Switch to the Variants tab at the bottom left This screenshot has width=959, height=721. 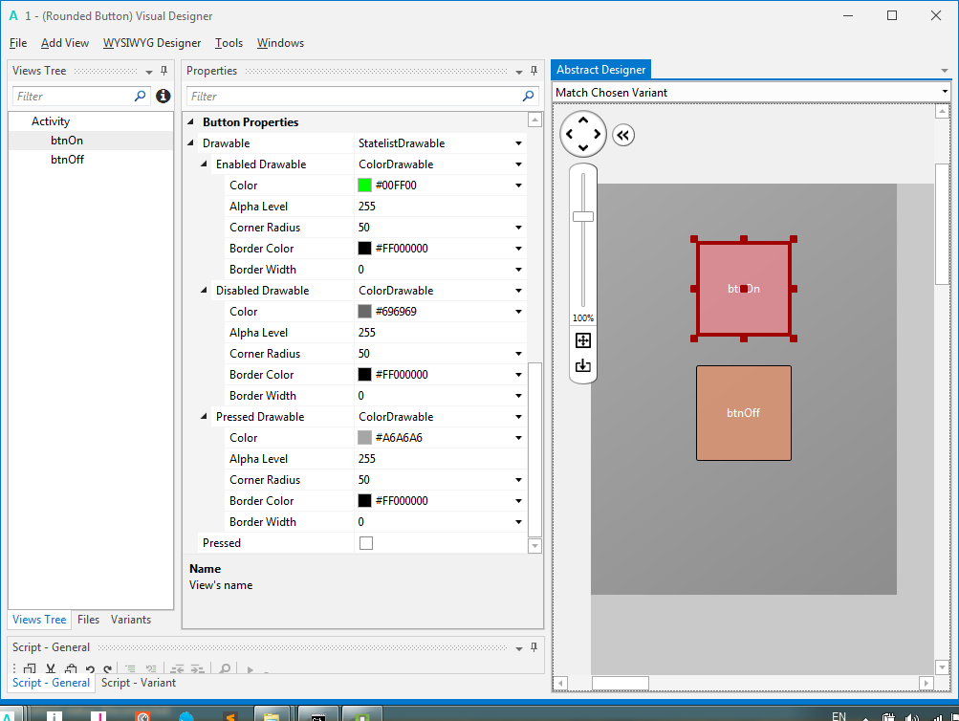129,620
